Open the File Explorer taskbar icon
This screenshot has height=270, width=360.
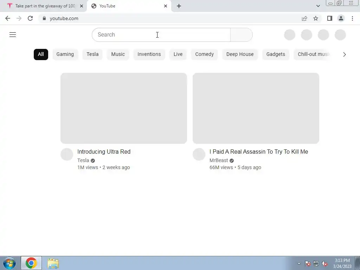click(53, 263)
